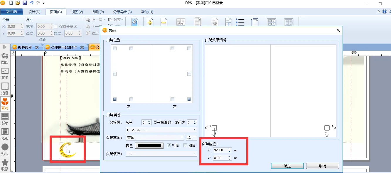Click the 锁定 lock button in ribbon
391x173 pixels.
click(92, 33)
